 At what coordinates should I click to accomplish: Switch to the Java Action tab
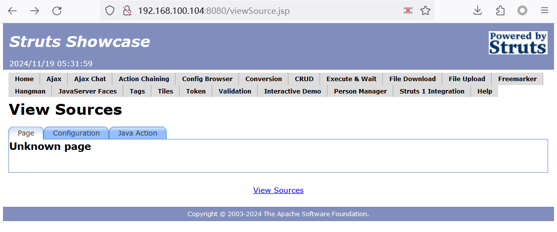click(x=138, y=133)
